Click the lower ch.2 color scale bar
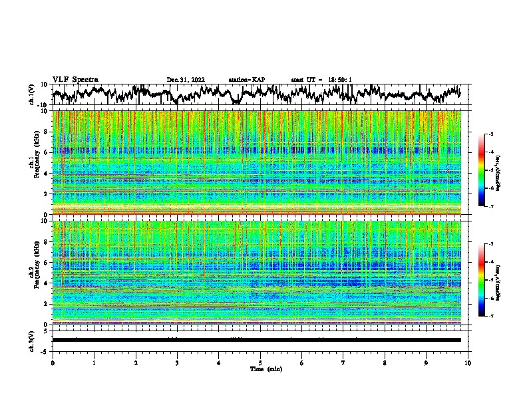The image size is (527, 407). point(481,280)
